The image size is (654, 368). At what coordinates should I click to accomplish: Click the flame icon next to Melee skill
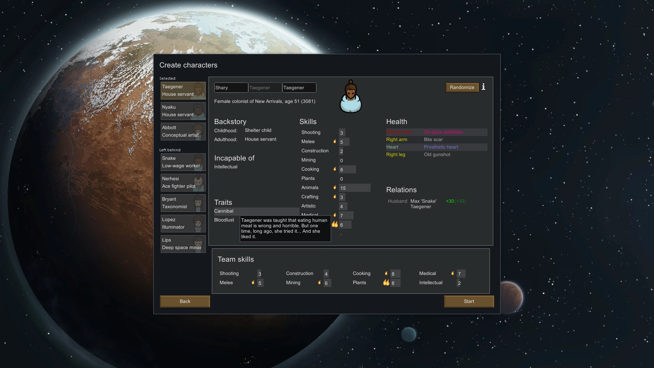click(x=336, y=142)
